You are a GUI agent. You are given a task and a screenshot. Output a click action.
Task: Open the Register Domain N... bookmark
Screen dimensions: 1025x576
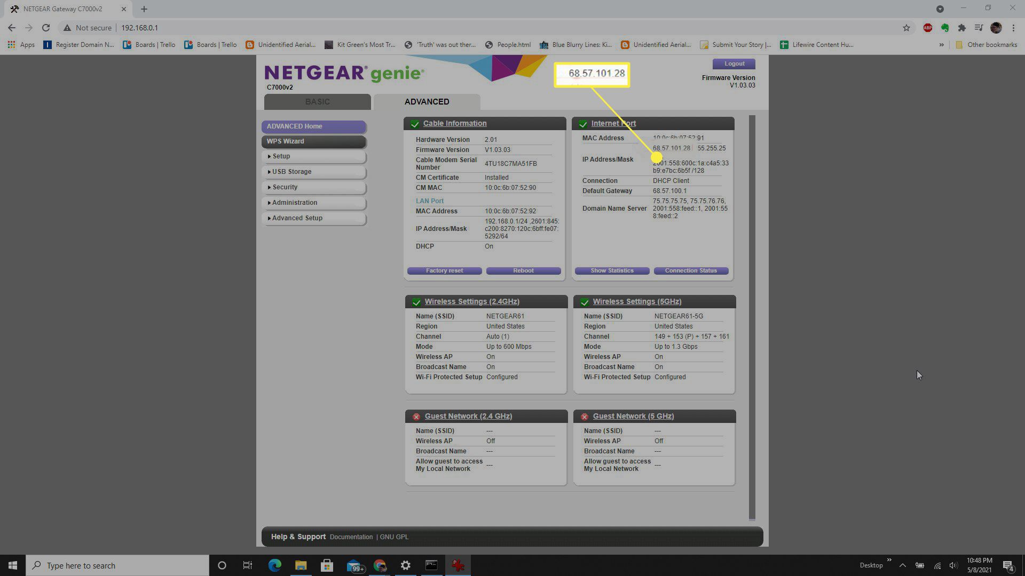(x=78, y=45)
